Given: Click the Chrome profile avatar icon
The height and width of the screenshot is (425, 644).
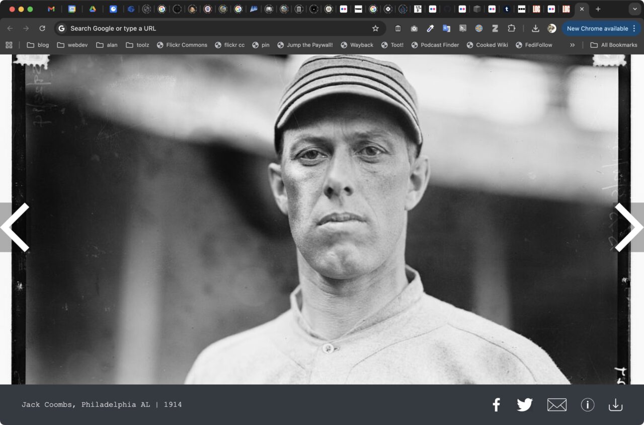Looking at the screenshot, I should [x=552, y=29].
